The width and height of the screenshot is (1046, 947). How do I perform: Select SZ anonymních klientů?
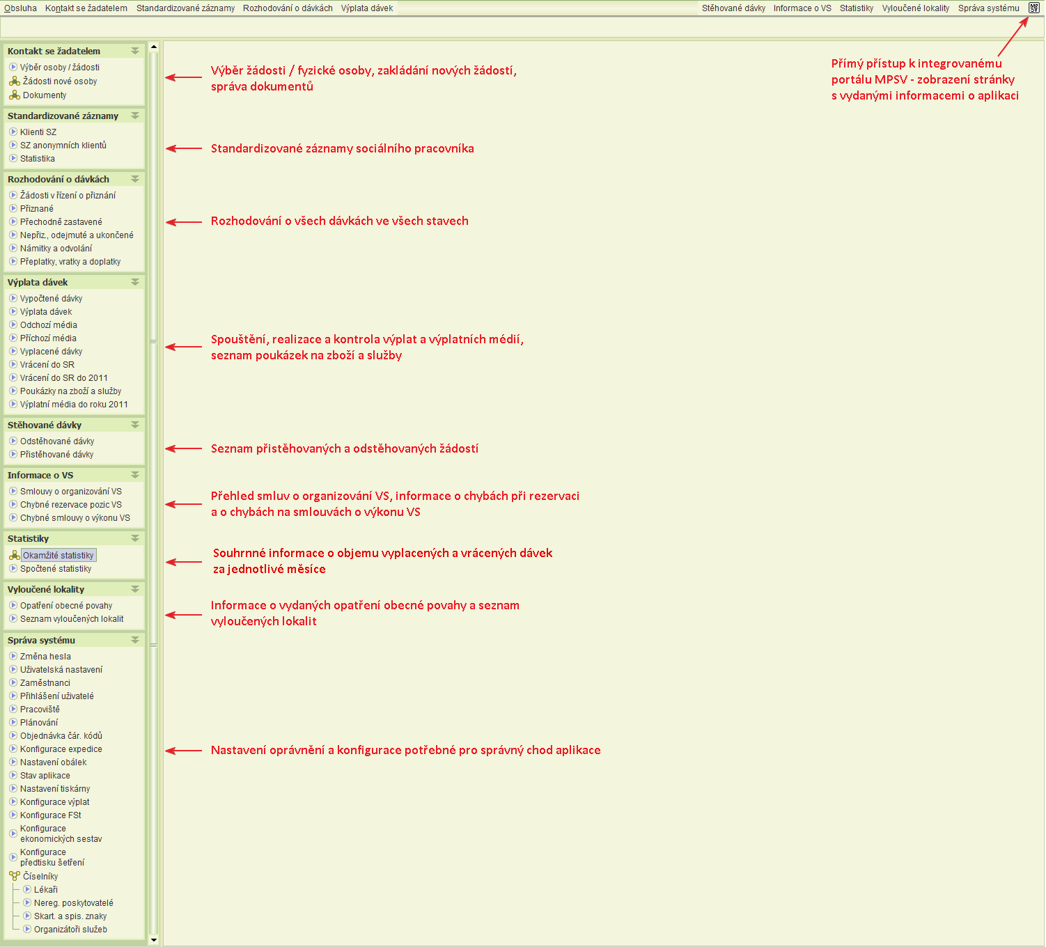tap(63, 146)
